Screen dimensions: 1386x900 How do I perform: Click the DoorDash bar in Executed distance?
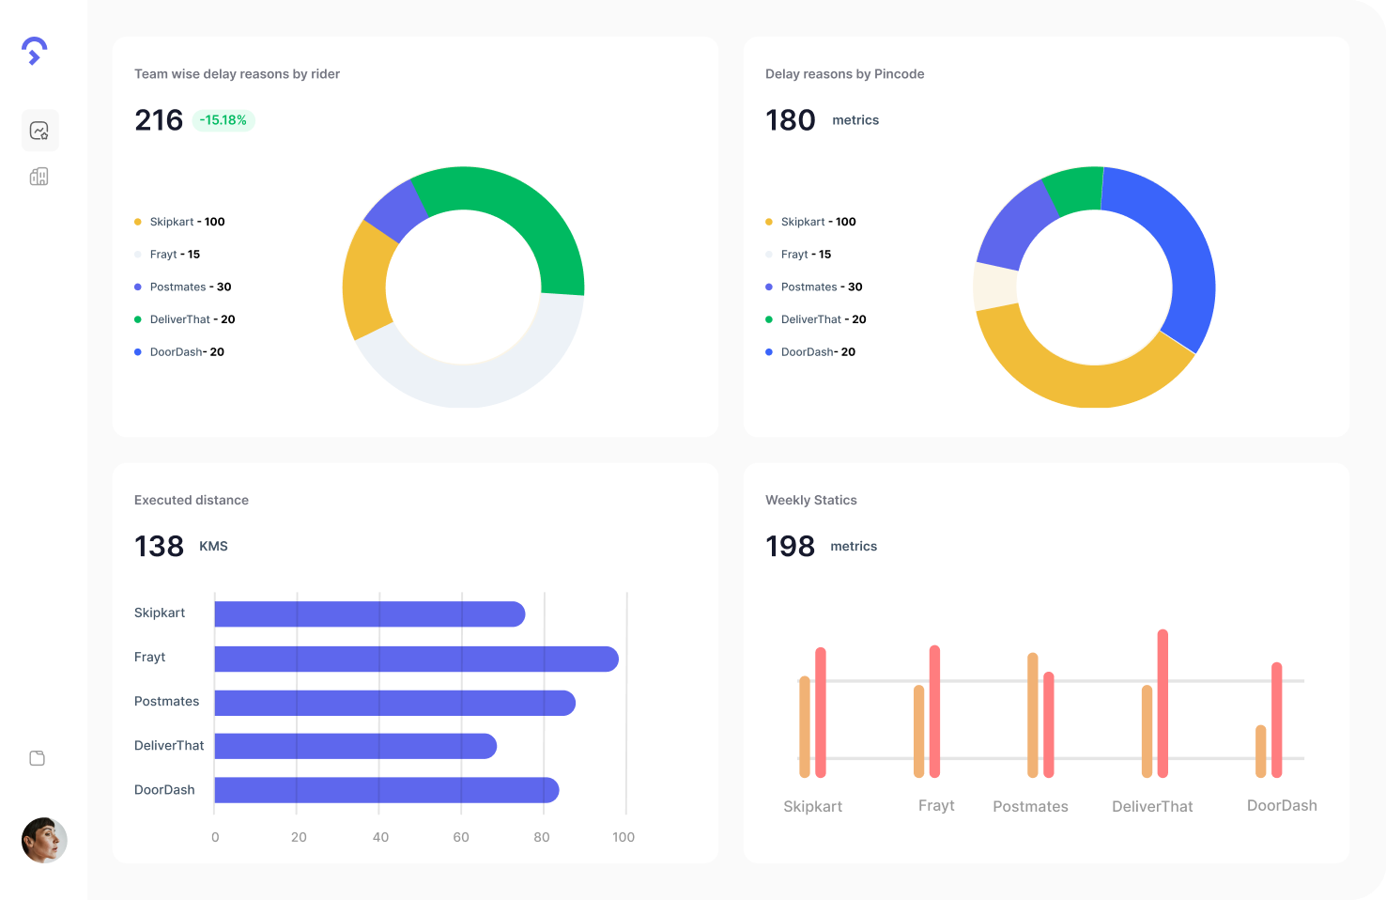[x=387, y=790]
